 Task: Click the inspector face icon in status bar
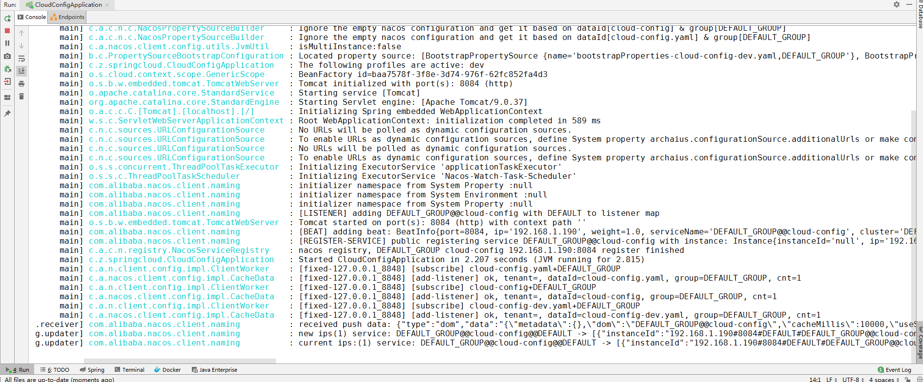click(x=919, y=379)
